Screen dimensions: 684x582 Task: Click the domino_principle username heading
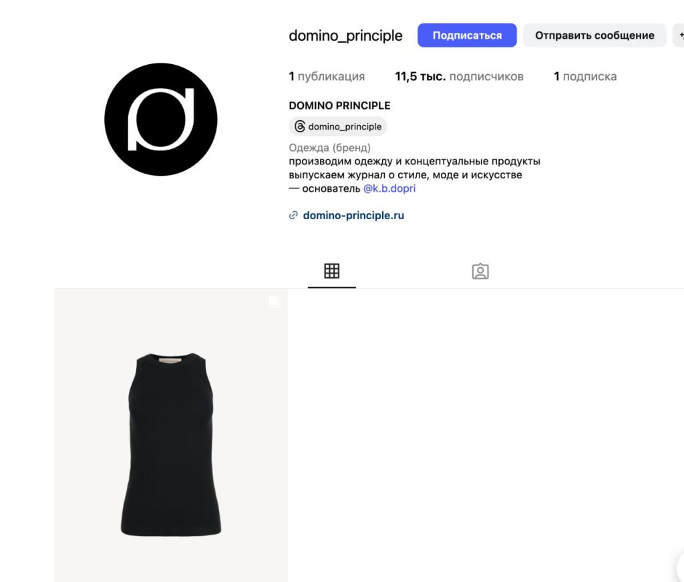coord(345,36)
